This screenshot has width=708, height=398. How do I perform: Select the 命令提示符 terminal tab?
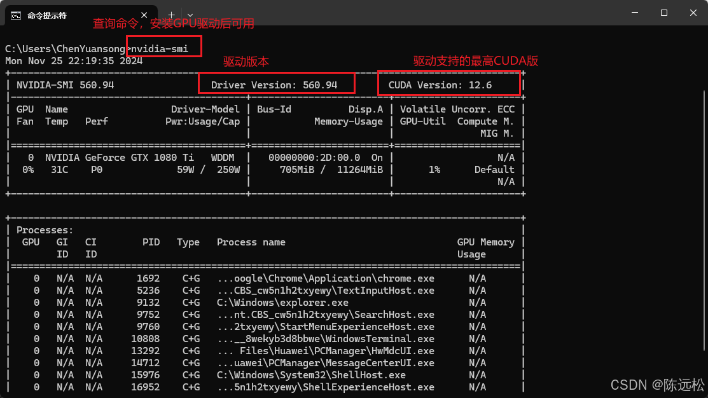pos(81,15)
